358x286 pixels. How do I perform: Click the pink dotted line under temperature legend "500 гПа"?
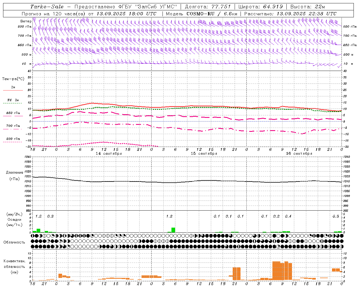click(x=13, y=142)
